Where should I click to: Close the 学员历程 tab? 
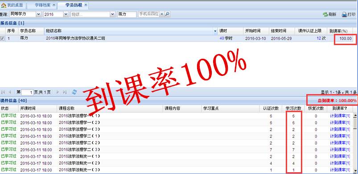tap(86, 5)
